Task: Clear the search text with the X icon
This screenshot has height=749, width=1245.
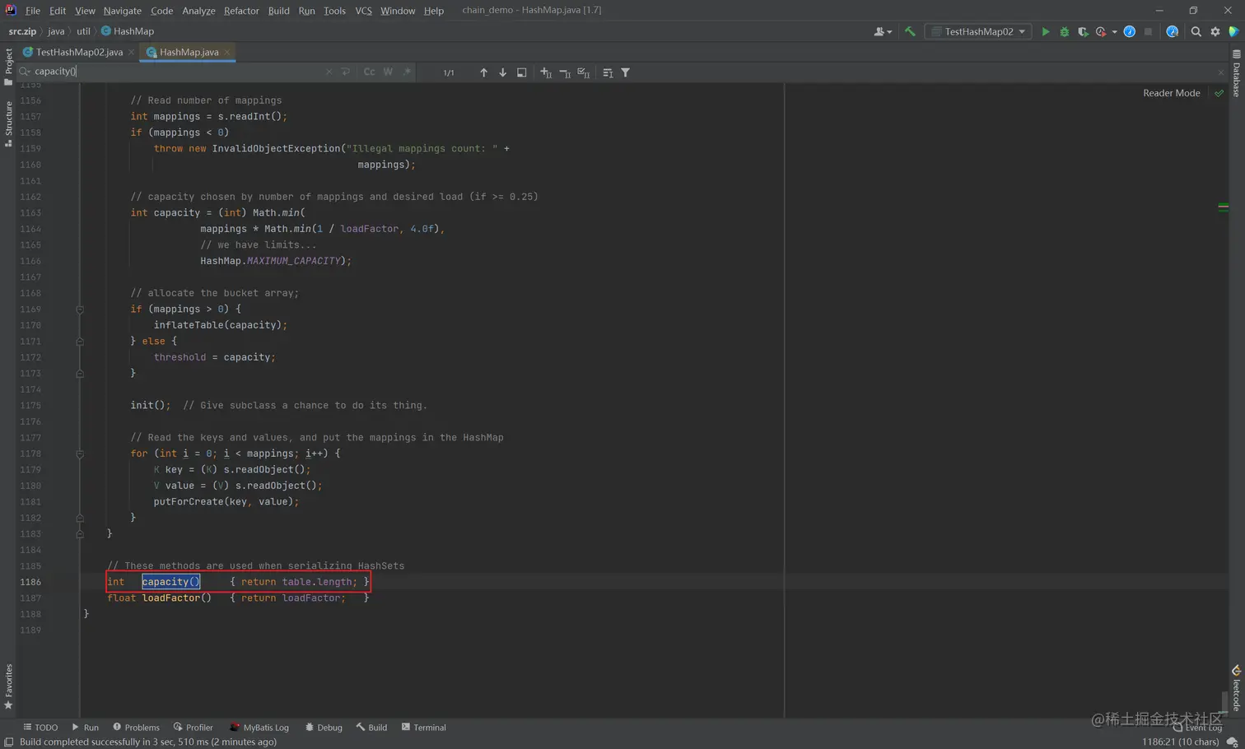Action: pos(329,72)
